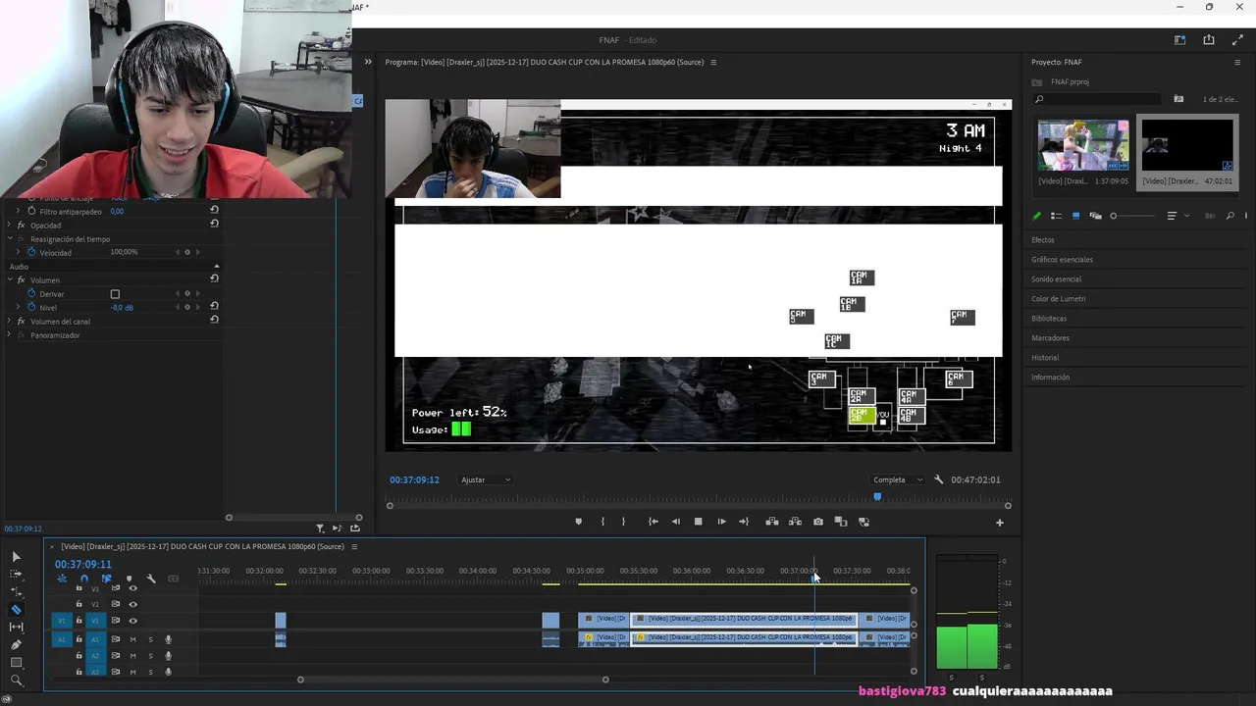Toggle animation stopwatch for Nivel

pyautogui.click(x=31, y=308)
